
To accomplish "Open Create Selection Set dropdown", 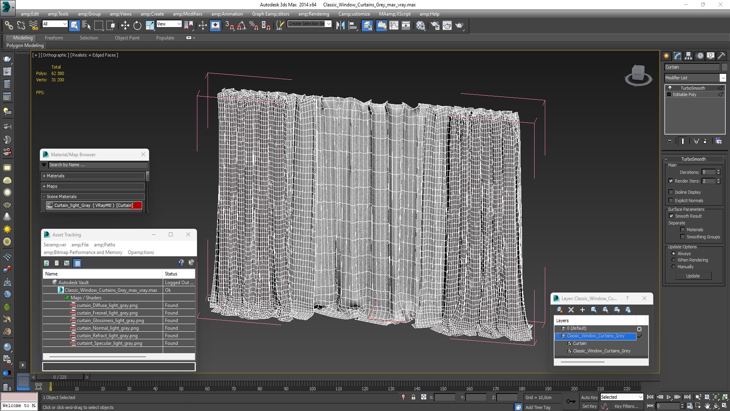I will tap(328, 24).
